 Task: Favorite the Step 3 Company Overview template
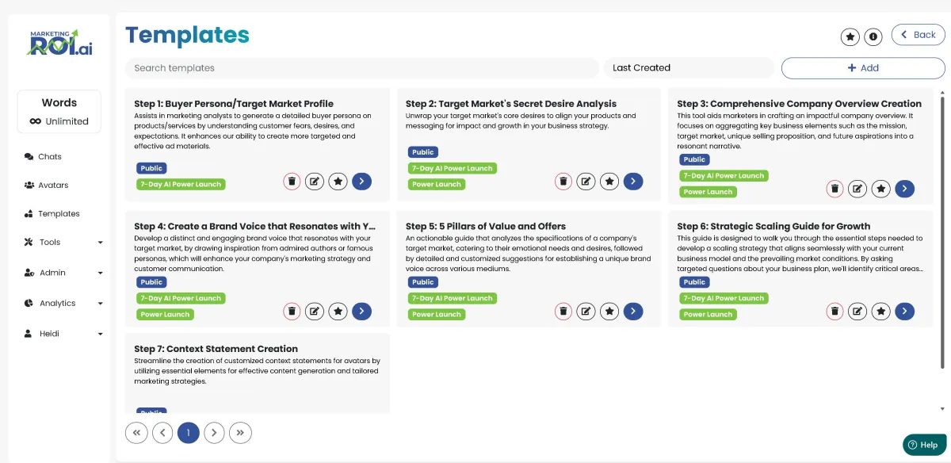(x=880, y=189)
